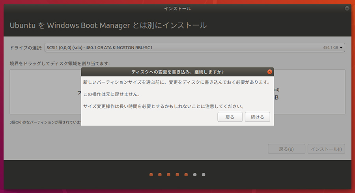Click the text この操作は元に戻せません。
The height and width of the screenshot is (193, 355).
[x=112, y=94]
